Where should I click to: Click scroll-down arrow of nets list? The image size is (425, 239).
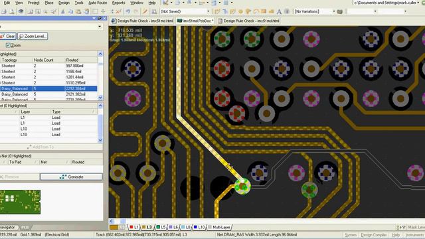click(x=100, y=98)
